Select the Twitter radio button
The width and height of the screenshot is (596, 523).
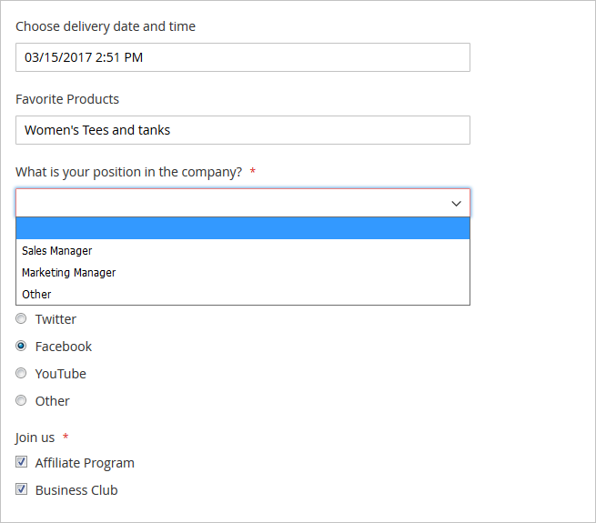tap(21, 319)
